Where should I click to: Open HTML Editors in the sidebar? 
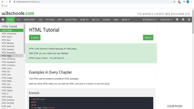click(x=12, y=37)
